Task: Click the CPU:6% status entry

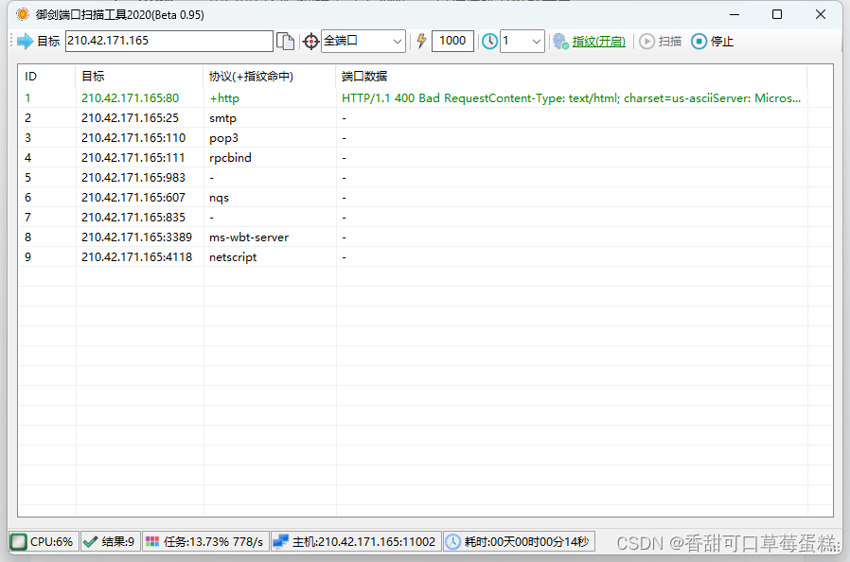Action: pyautogui.click(x=44, y=541)
